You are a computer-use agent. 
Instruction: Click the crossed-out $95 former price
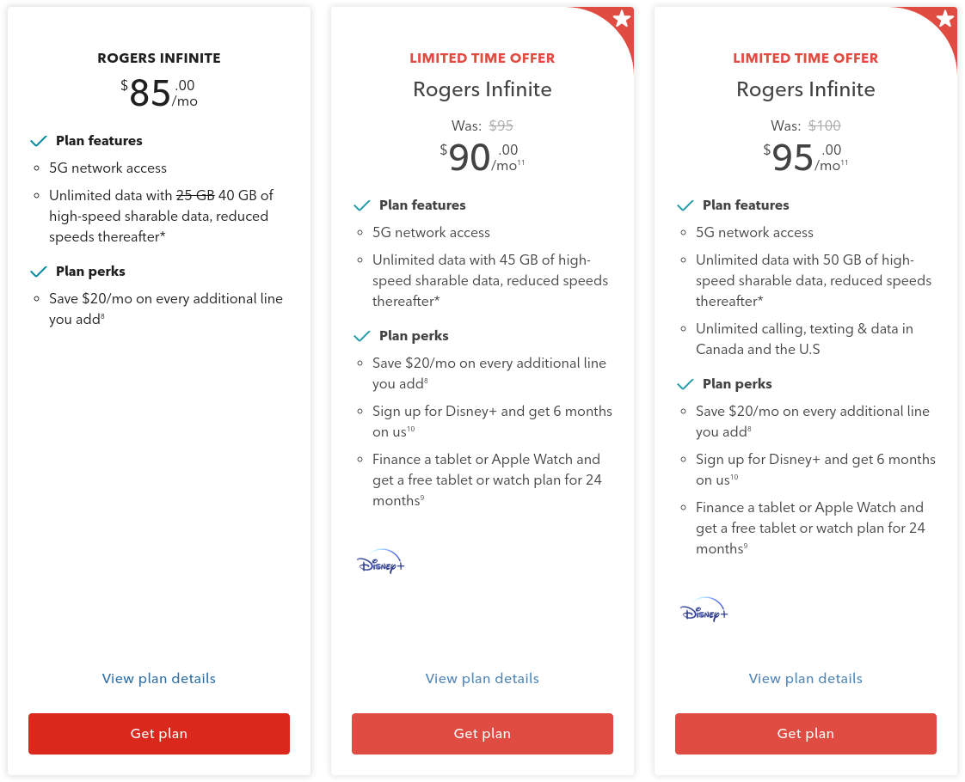[x=501, y=125]
